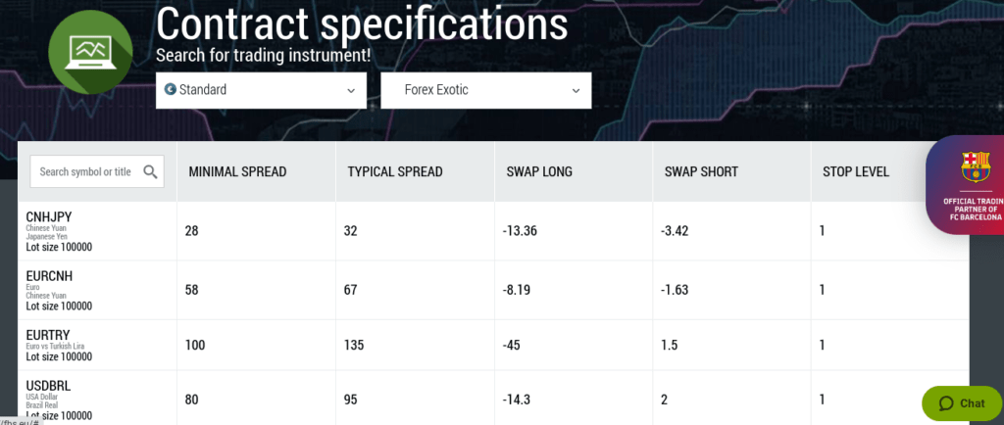Expand the Forex Exotic instrument dropdown

point(486,90)
